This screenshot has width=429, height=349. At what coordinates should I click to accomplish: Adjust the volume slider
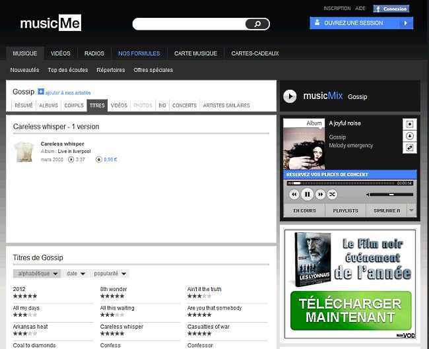pos(391,195)
